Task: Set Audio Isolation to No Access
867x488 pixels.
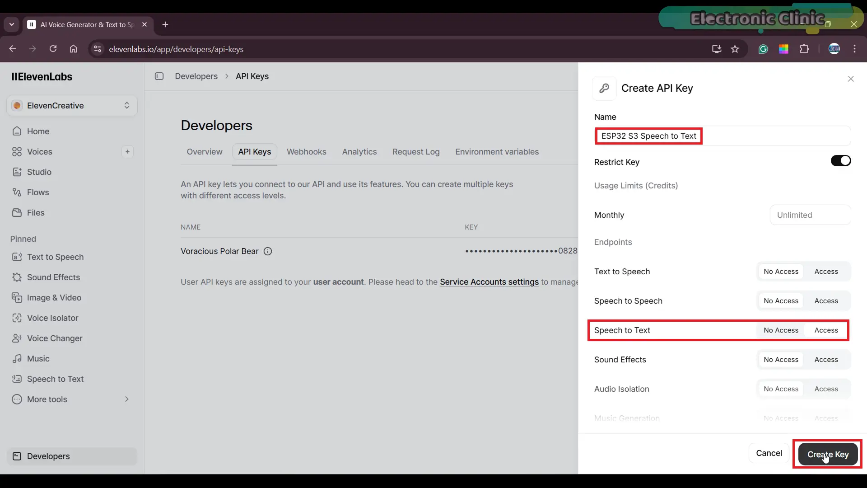Action: [x=781, y=389]
